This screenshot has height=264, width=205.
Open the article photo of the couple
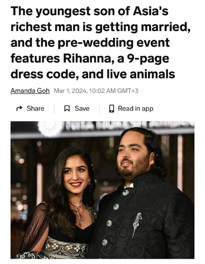point(102,190)
